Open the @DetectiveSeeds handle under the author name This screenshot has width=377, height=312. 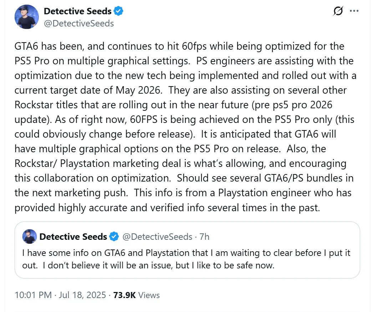click(79, 24)
